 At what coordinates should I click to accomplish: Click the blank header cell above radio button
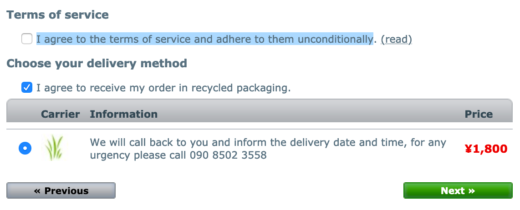(23, 114)
